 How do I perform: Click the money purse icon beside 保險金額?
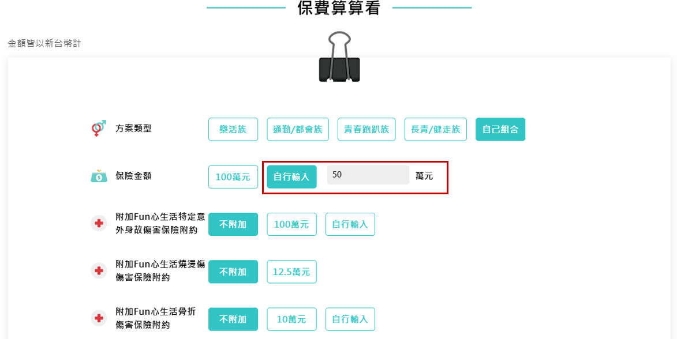99,176
